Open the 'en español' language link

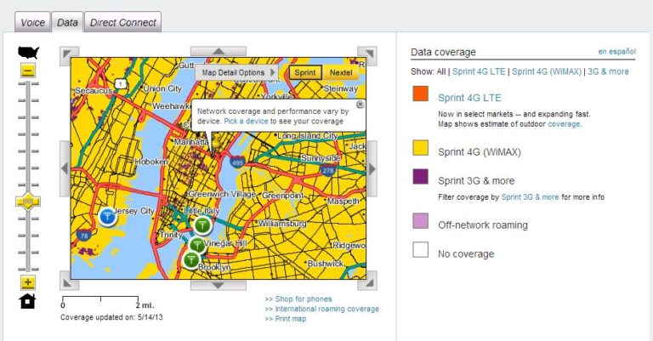coord(617,52)
